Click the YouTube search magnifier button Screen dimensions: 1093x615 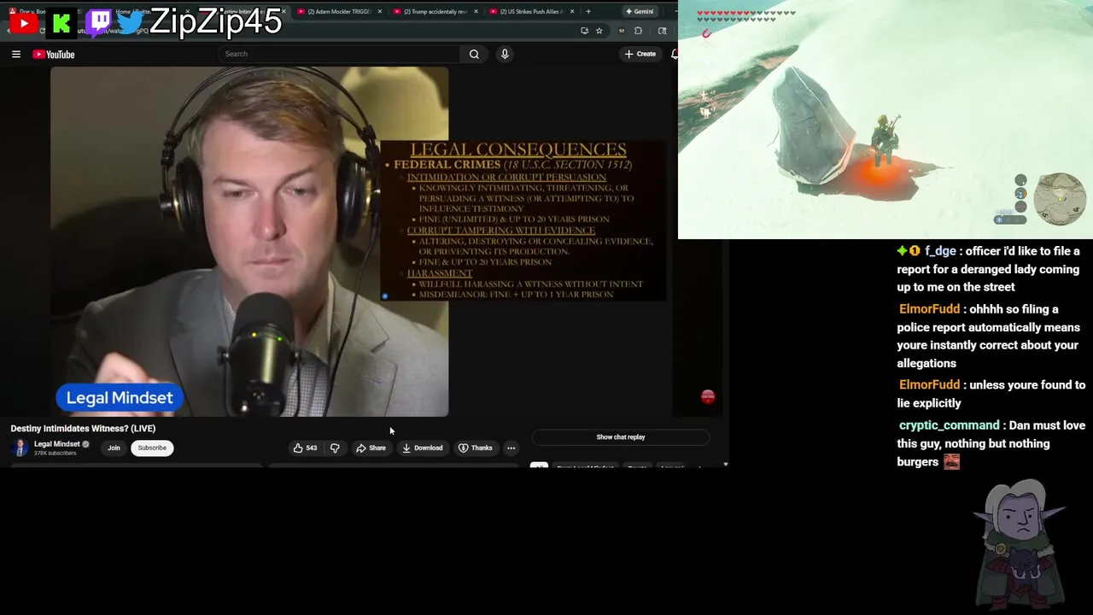pos(474,54)
